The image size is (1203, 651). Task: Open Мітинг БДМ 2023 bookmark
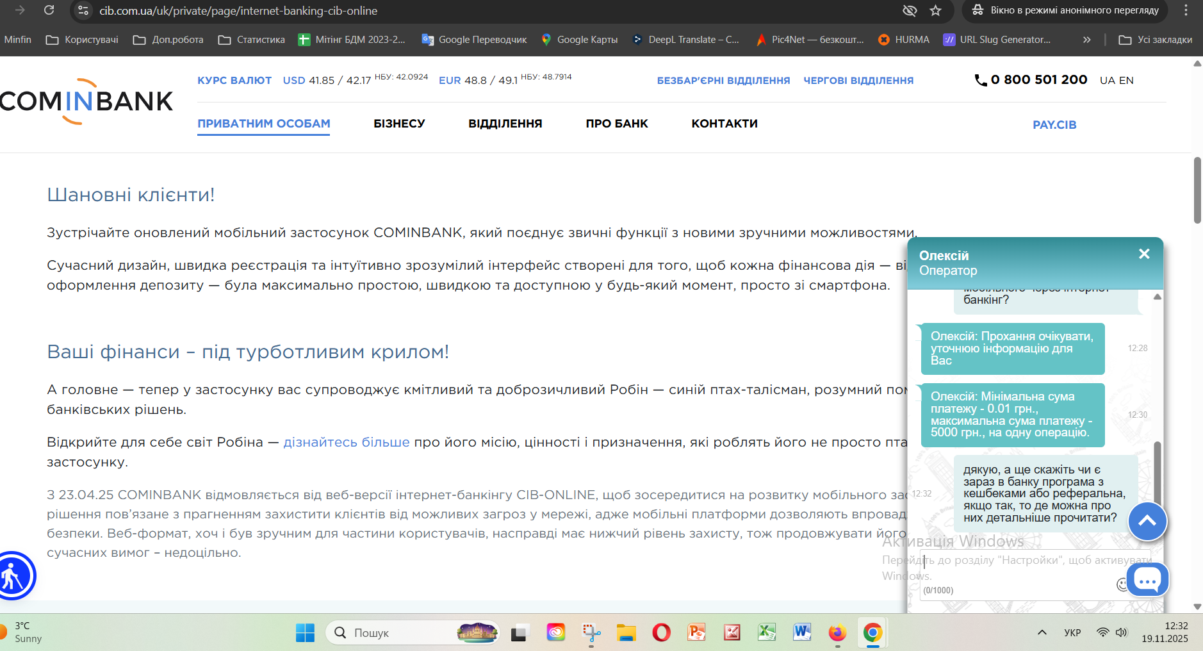point(352,40)
